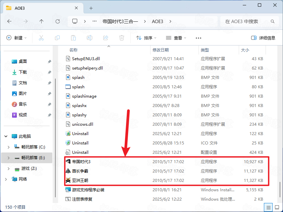Image resolution: width=283 pixels, height=212 pixels.
Task: Go back to the previous folder
Action: coord(9,21)
